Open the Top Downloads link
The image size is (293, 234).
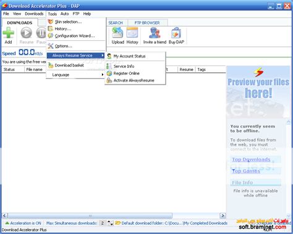(x=251, y=159)
